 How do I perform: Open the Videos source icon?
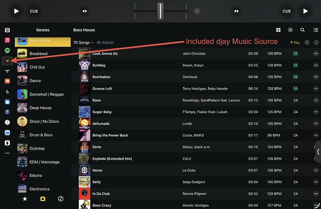point(7,112)
